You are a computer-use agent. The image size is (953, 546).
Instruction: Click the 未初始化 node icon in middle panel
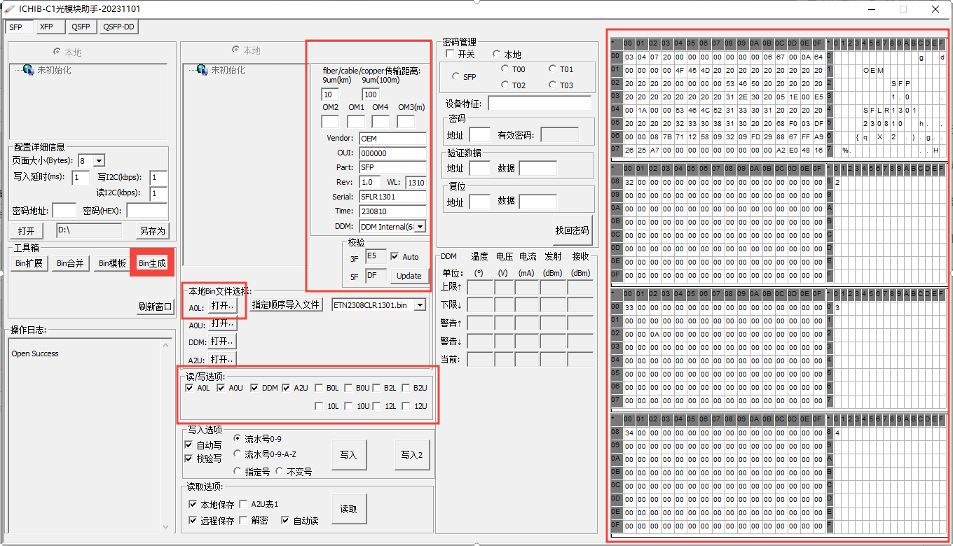[203, 70]
